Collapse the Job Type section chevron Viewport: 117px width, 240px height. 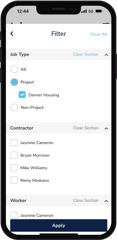[x=106, y=55]
